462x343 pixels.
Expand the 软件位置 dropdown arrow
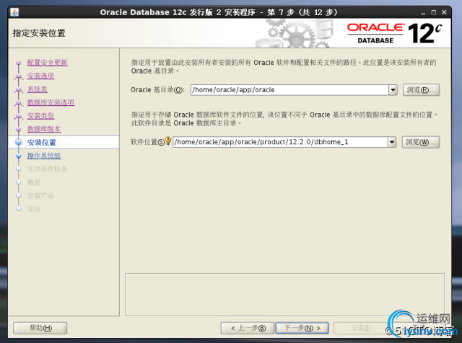[392, 142]
